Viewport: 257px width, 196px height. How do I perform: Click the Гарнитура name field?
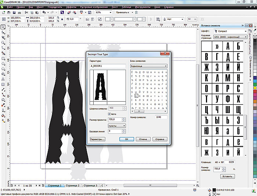tap(108, 66)
